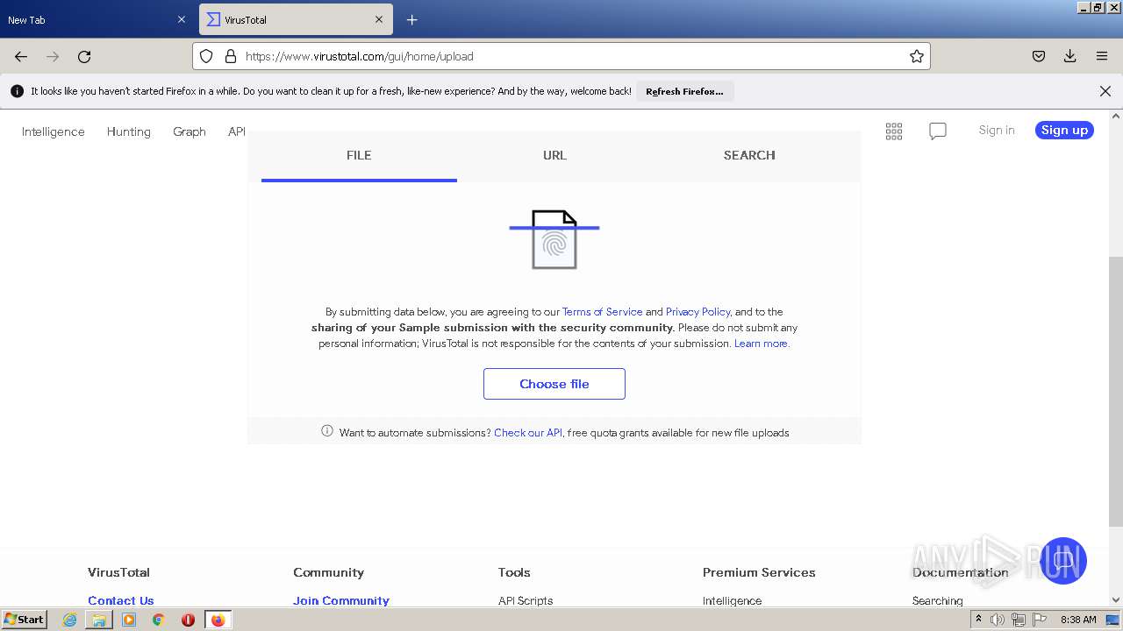Open the Join Community footer link
The image size is (1123, 631).
point(341,600)
